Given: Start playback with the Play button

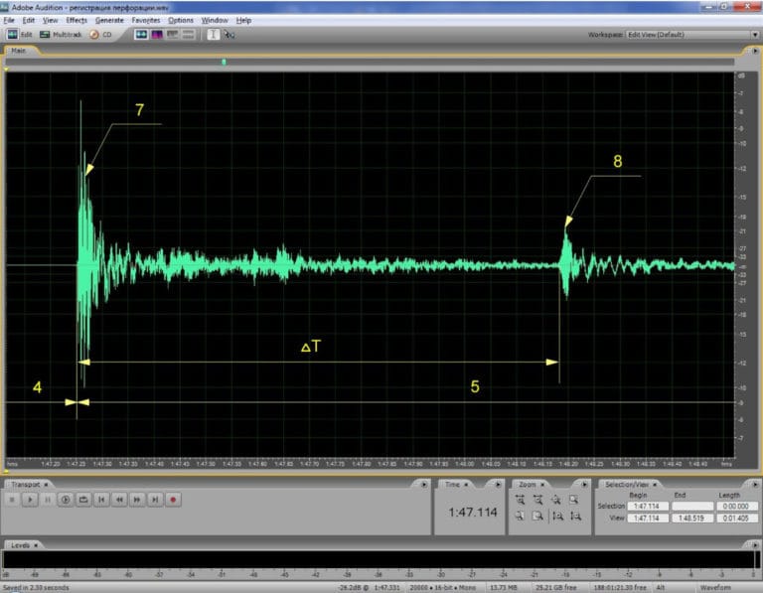Looking at the screenshot, I should (x=30, y=500).
